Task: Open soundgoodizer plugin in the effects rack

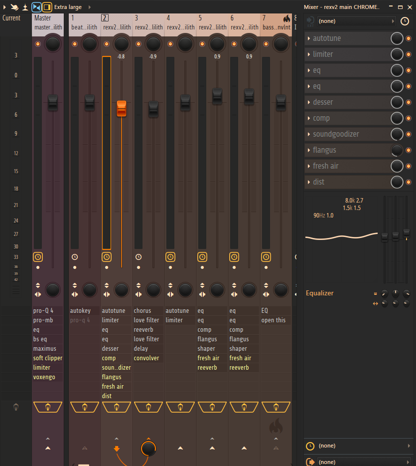Action: 347,134
